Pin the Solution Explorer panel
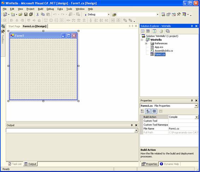Viewport: 200px width, 172px height. (x=192, y=26)
